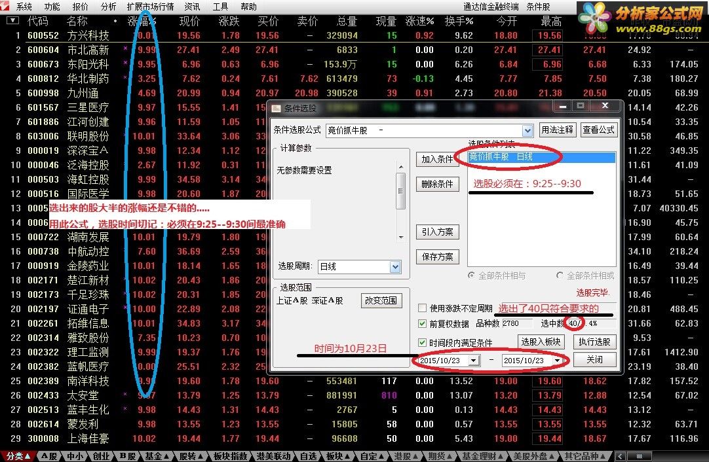Open the 功能 menu
This screenshot has width=709, height=462.
52,7
